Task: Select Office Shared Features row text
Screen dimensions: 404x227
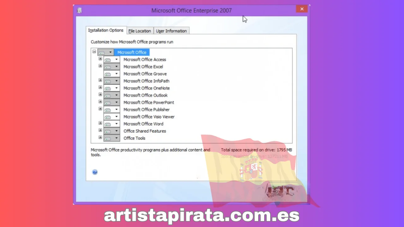Action: [x=145, y=131]
